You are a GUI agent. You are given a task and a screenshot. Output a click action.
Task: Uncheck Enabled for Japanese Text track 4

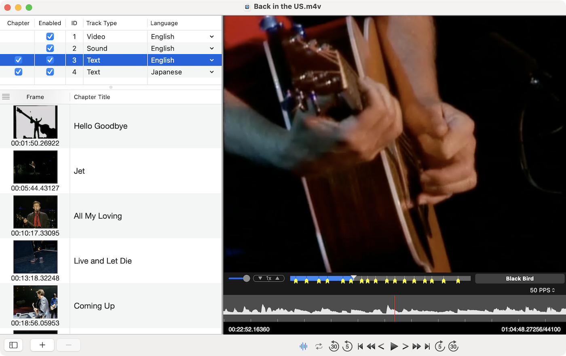[50, 72]
